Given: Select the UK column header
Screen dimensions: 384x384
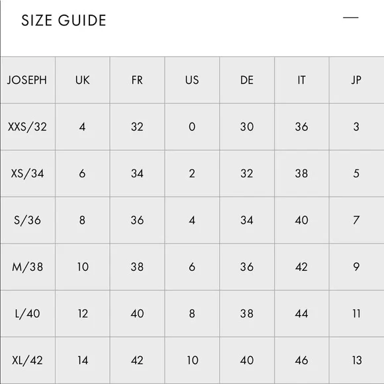Looking at the screenshot, I should (82, 80).
